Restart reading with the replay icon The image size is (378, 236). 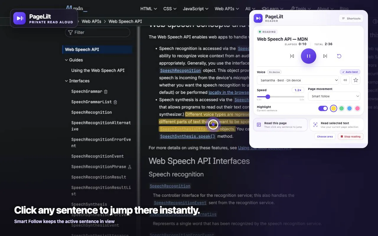tap(339, 56)
